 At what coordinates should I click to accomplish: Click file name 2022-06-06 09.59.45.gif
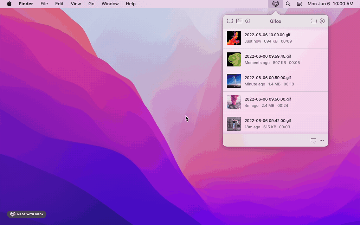pyautogui.click(x=268, y=56)
